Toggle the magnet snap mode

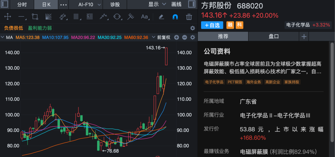coord(175,17)
